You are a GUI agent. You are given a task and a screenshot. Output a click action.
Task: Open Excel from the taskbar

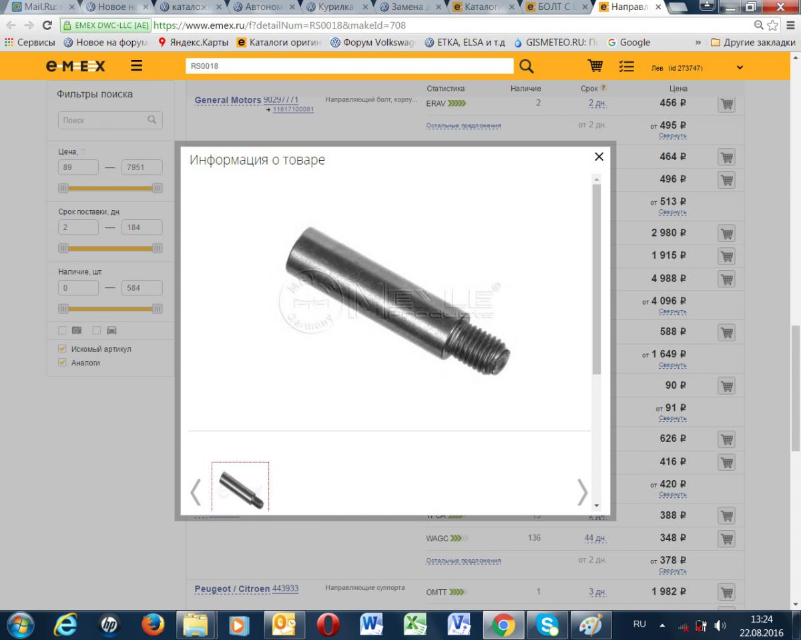pos(415,624)
